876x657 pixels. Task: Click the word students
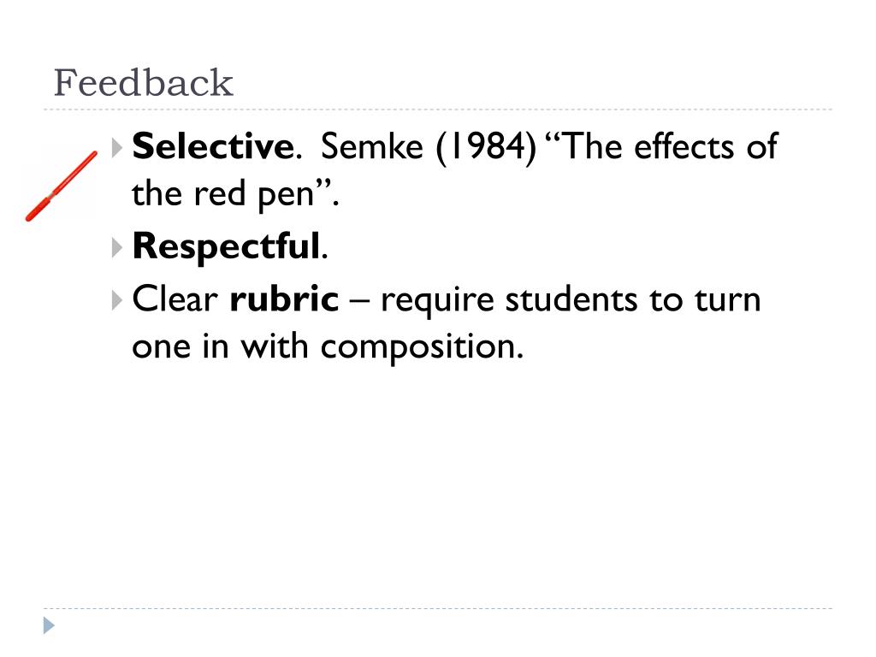tap(571, 299)
